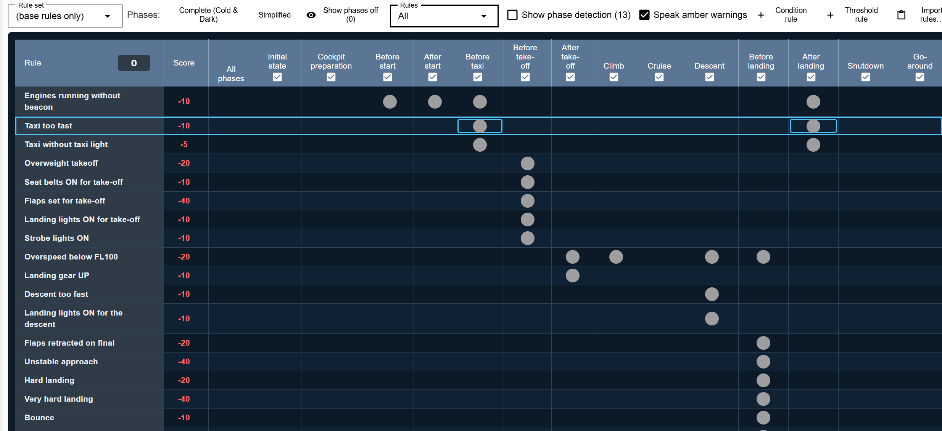This screenshot has height=431, width=942.
Task: Toggle the Climb phase checkbox
Action: point(614,77)
